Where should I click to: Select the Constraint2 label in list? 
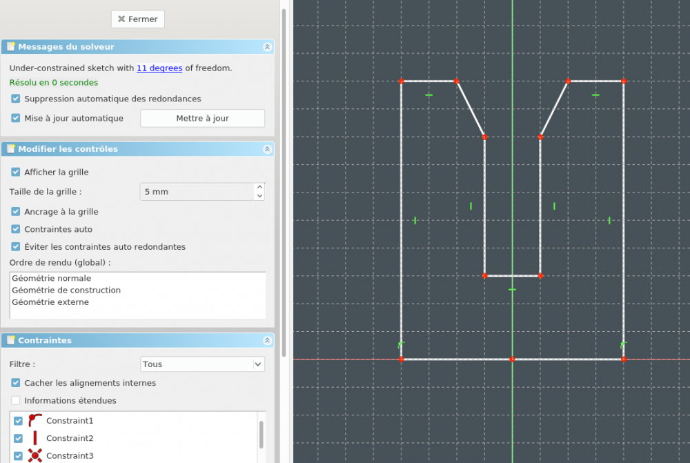point(70,438)
